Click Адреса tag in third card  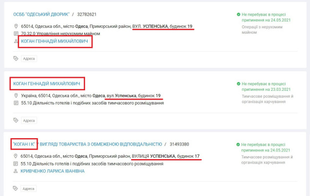[x=28, y=189]
